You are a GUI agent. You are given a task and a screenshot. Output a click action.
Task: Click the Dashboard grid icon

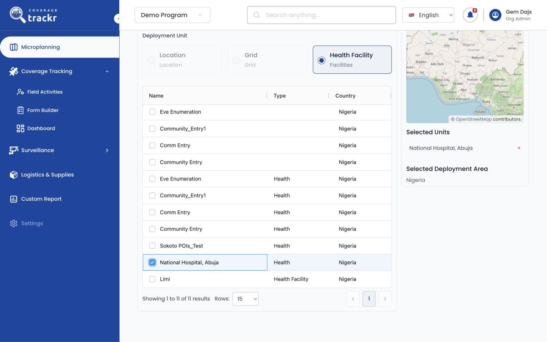click(21, 128)
